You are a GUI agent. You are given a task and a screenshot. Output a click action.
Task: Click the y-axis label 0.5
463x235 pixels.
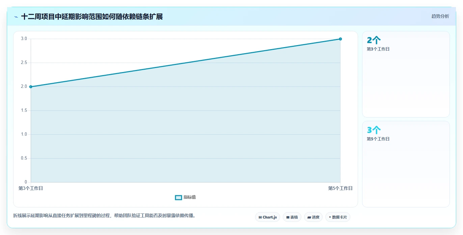[x=24, y=158]
